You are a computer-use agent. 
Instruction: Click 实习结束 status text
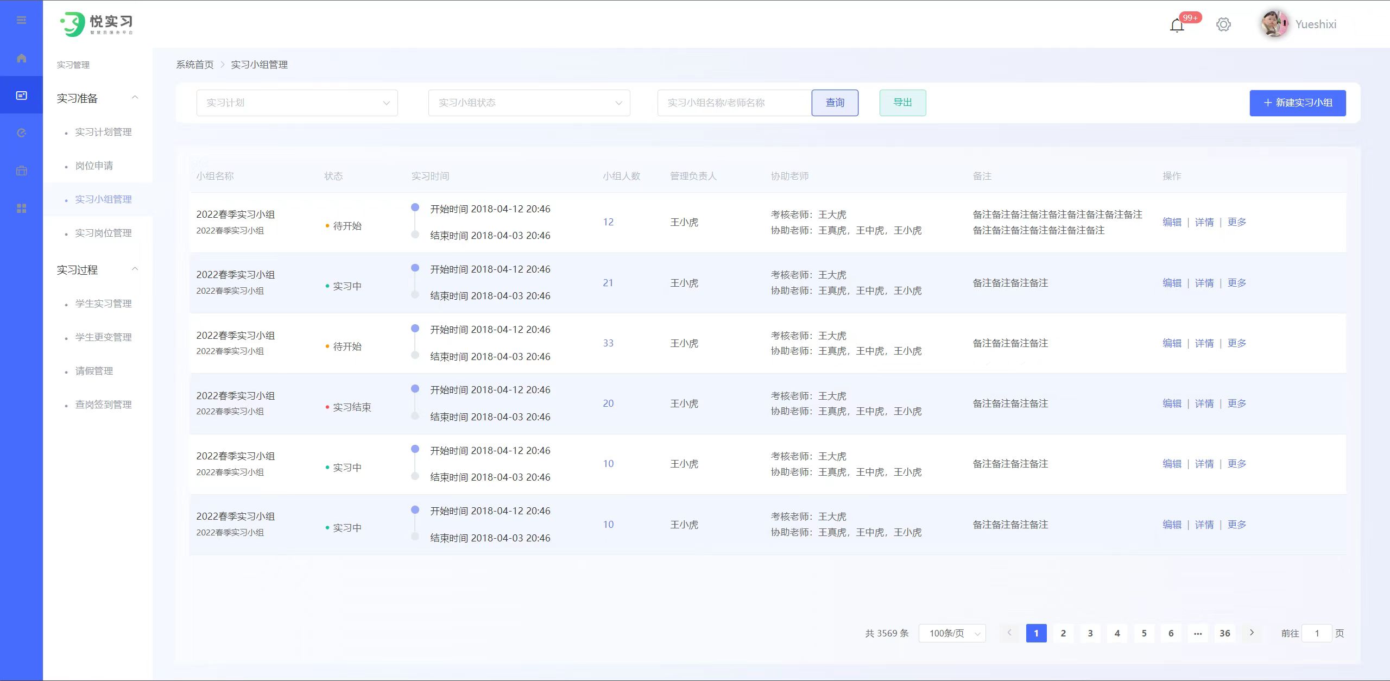coord(352,407)
